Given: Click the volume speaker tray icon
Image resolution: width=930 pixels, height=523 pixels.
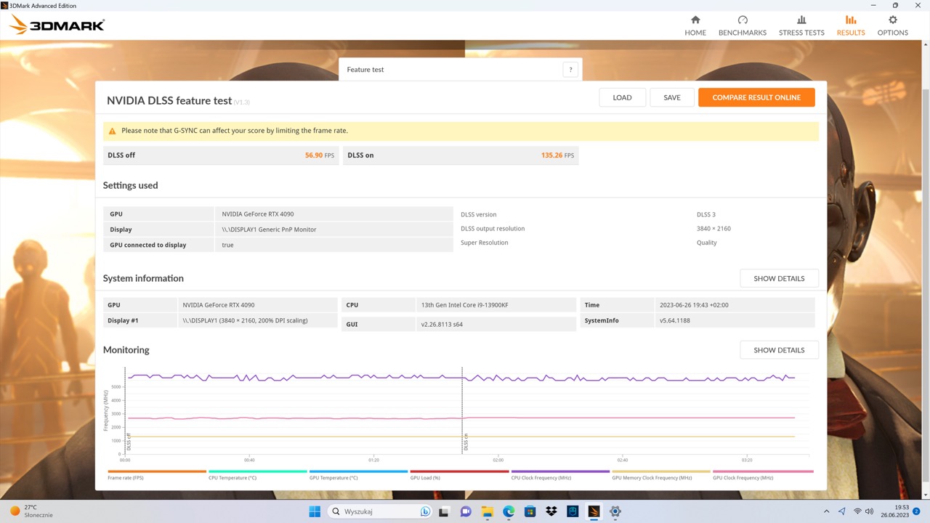Looking at the screenshot, I should point(870,511).
